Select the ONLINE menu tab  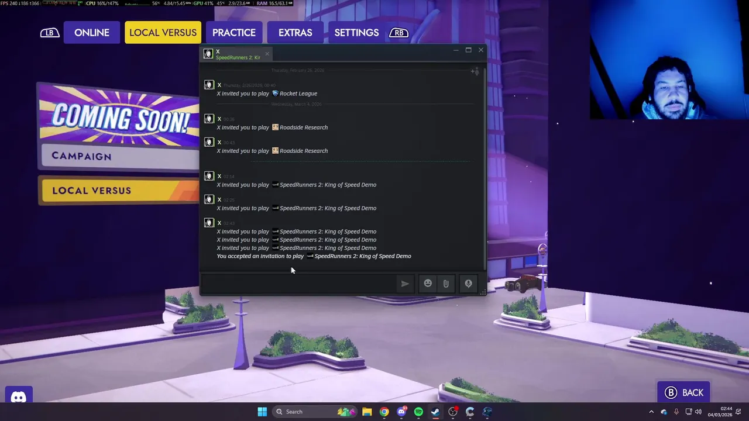(92, 33)
